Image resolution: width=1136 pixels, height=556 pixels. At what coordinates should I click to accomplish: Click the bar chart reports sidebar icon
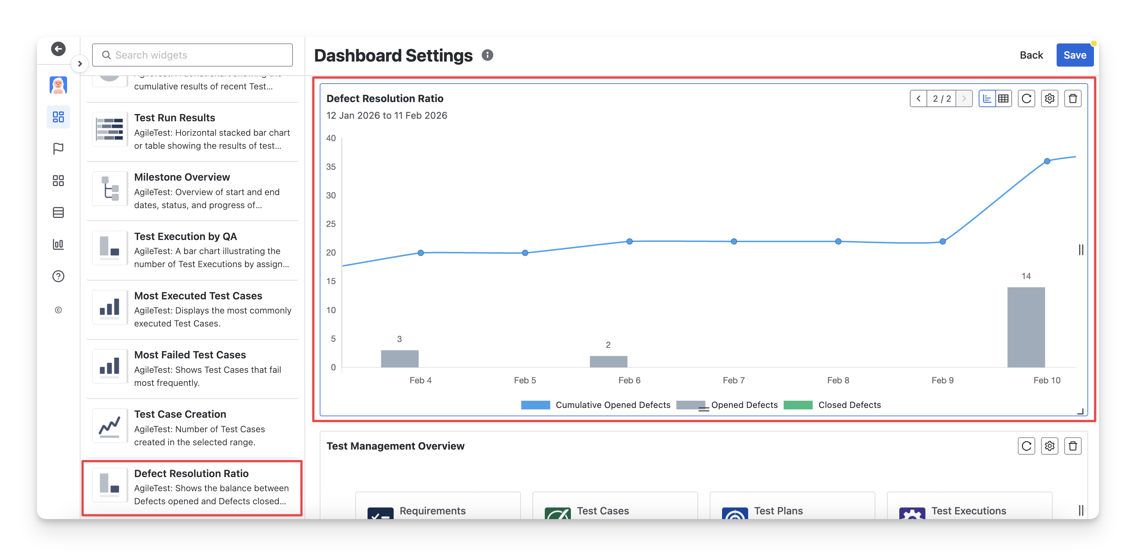coord(58,244)
